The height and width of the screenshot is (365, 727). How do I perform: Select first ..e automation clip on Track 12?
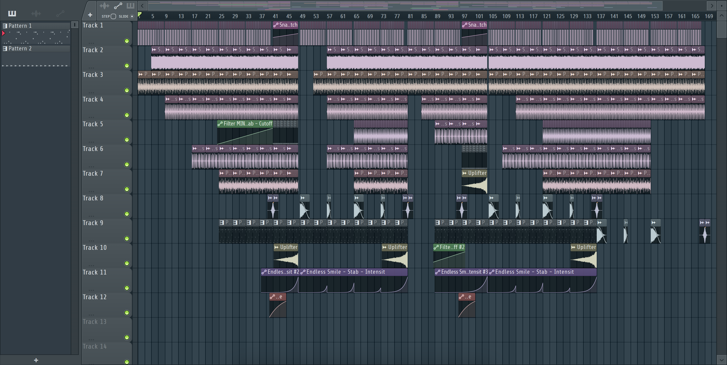coord(278,305)
